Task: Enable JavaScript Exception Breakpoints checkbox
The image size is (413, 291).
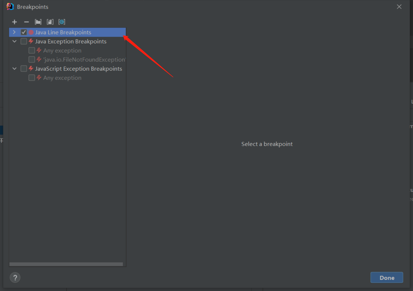Action: 24,69
